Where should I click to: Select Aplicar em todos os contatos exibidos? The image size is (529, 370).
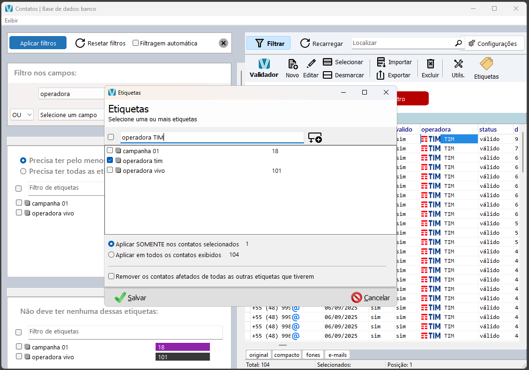coord(112,255)
